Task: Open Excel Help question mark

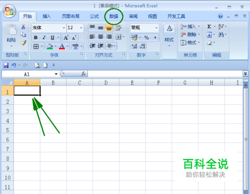Action: pos(220,16)
